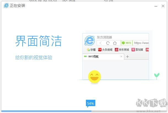This screenshot has width=168, height=113.
Task: Click the 界面简洁 headline
Action: click(39, 41)
